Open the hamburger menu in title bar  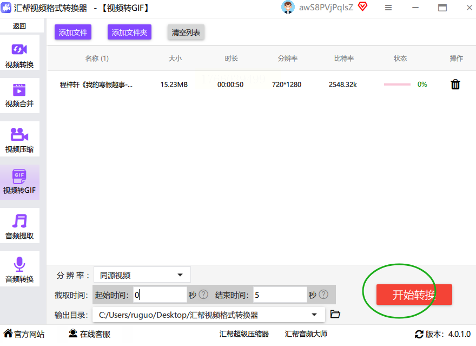click(388, 8)
